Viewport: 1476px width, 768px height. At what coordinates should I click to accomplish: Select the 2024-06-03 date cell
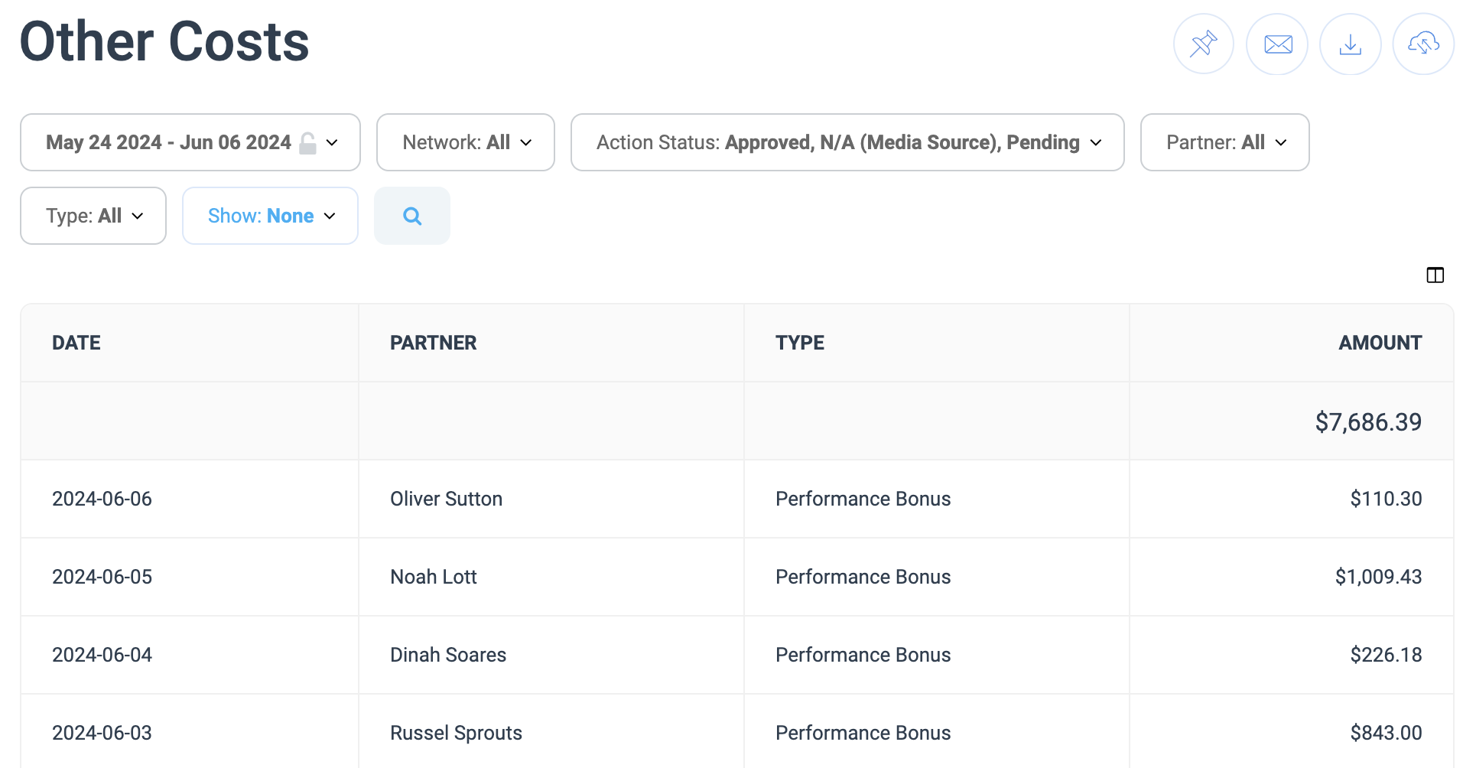(x=102, y=733)
